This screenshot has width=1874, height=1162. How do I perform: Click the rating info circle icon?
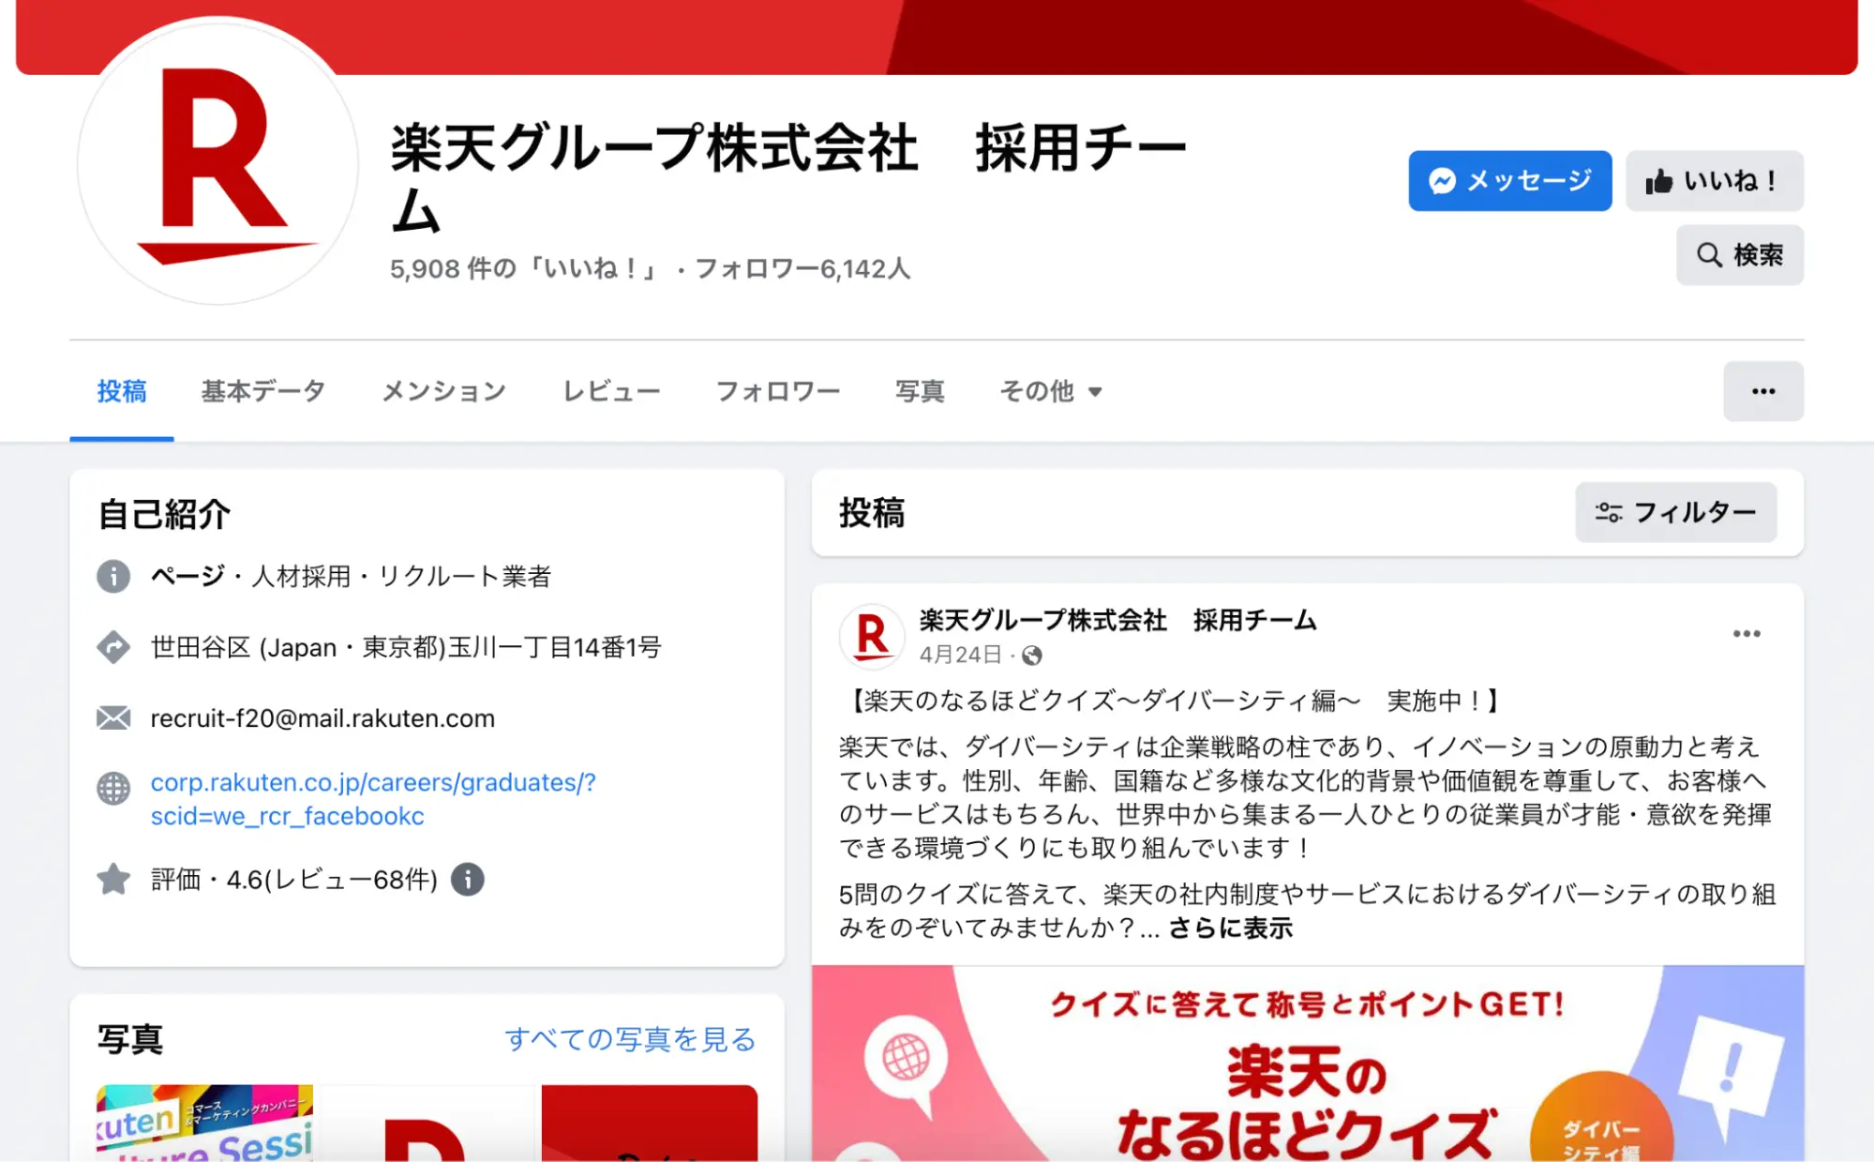point(468,880)
